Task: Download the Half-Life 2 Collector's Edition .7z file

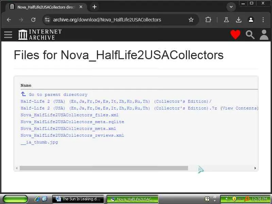Action: 119,108
